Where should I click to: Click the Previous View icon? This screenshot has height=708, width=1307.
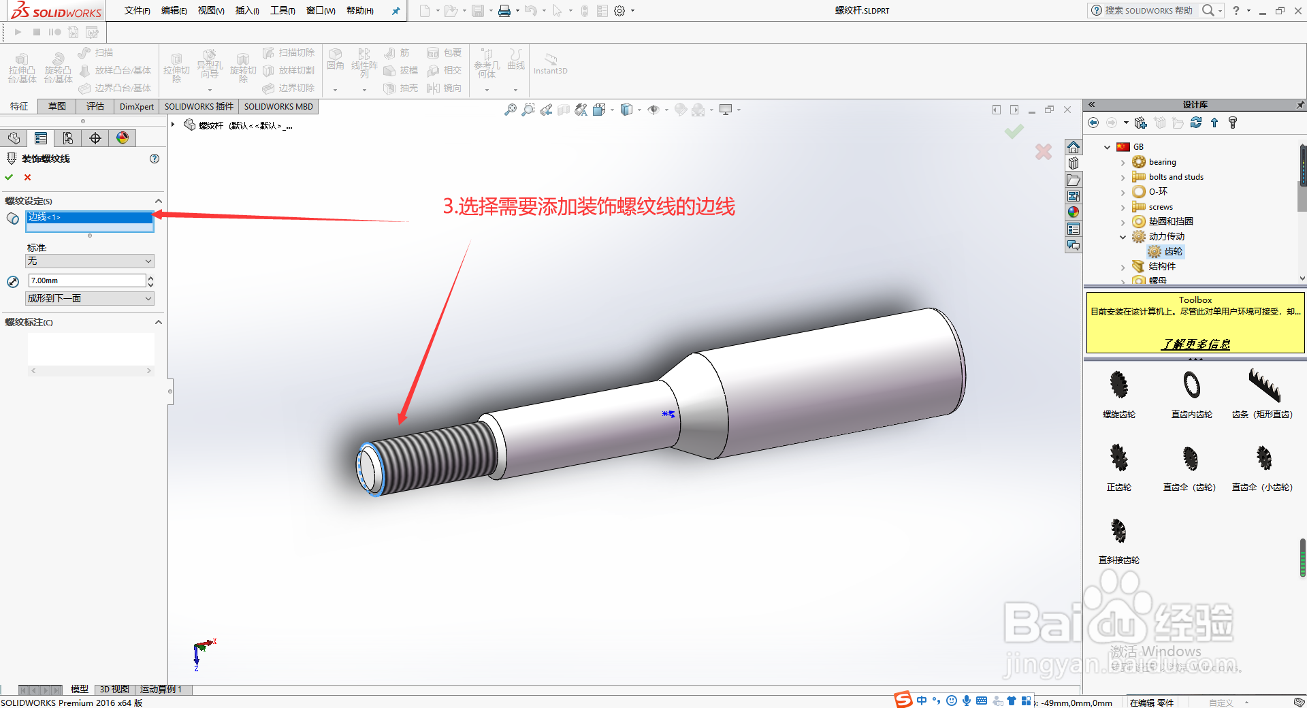(546, 110)
